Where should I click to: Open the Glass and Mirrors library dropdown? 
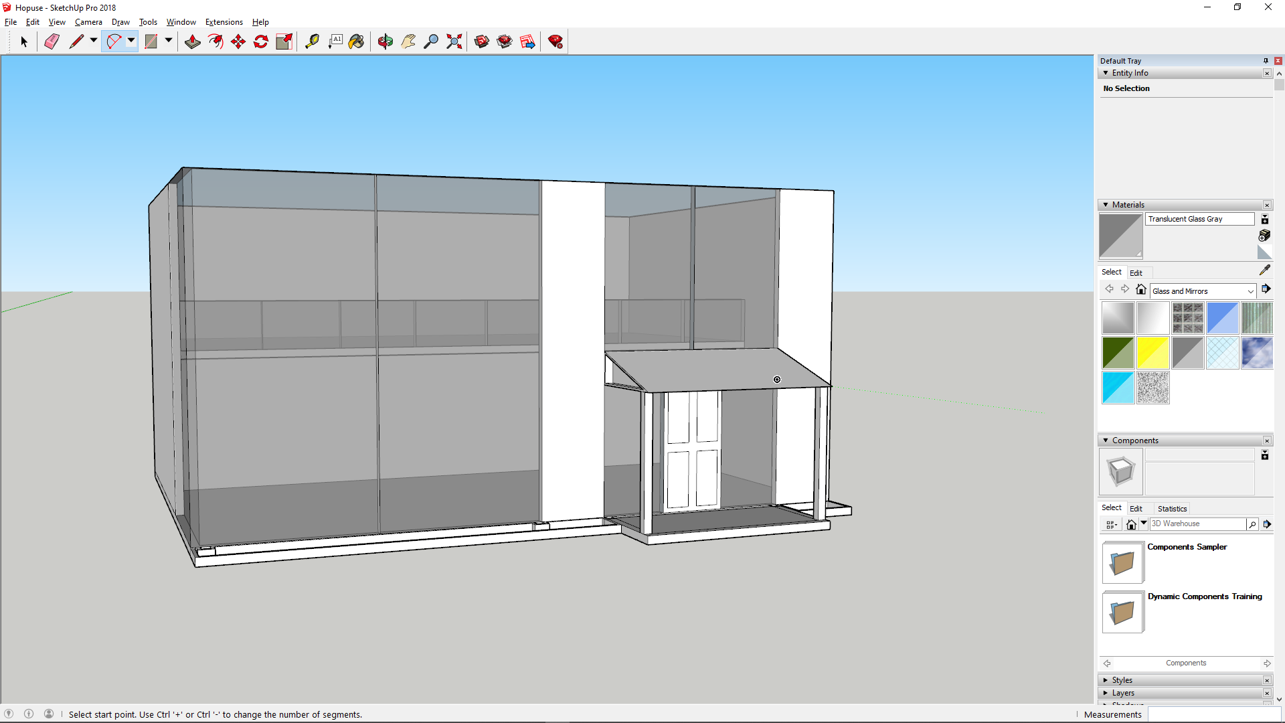coord(1250,291)
